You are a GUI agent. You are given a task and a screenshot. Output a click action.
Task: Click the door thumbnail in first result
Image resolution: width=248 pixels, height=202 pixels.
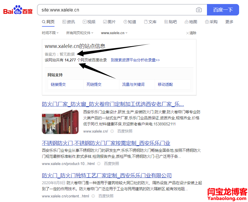(x=60, y=122)
